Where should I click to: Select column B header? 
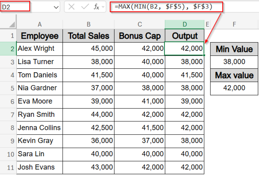pos(88,24)
